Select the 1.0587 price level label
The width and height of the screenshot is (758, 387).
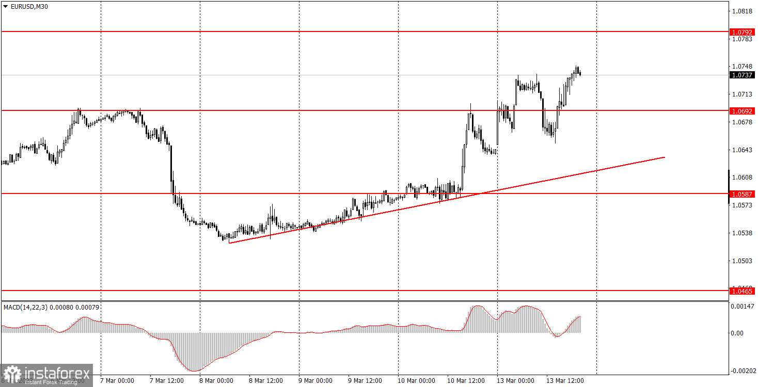tap(743, 194)
